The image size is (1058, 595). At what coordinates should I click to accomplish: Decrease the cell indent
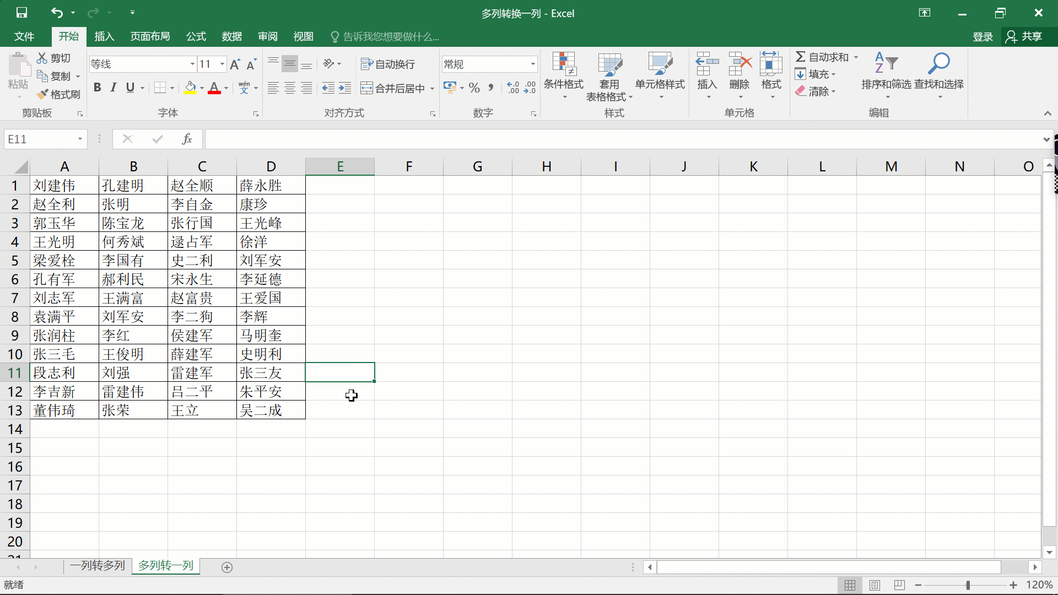pyautogui.click(x=328, y=88)
